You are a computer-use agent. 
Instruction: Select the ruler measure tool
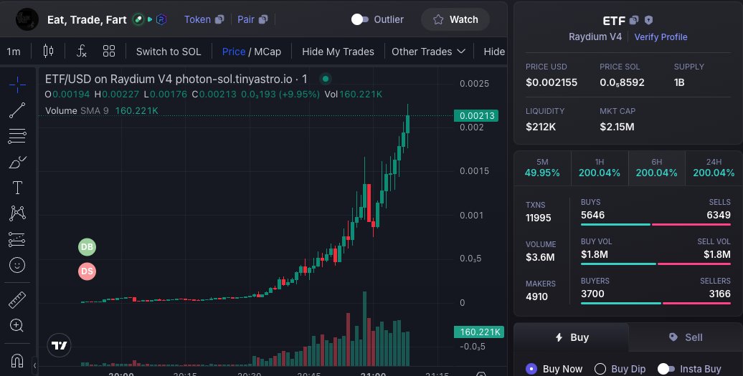(17, 300)
